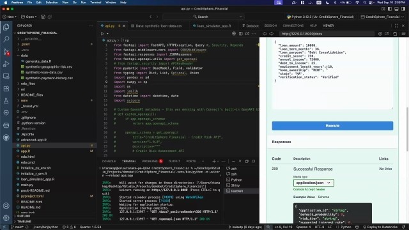409x230 pixels.
Task: Click the Viewer URL address field
Action: click(327, 34)
